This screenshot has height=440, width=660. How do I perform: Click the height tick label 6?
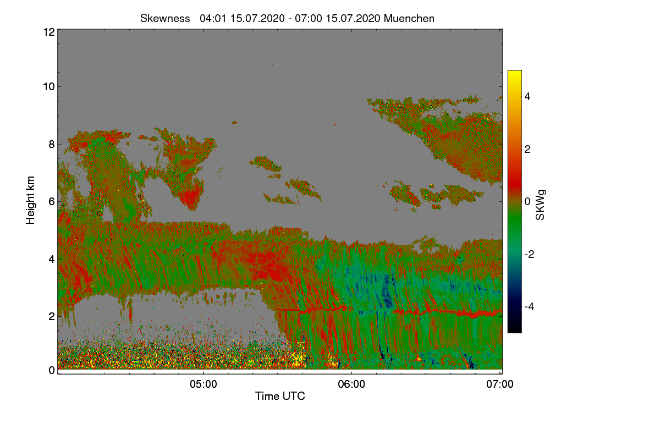[52, 201]
